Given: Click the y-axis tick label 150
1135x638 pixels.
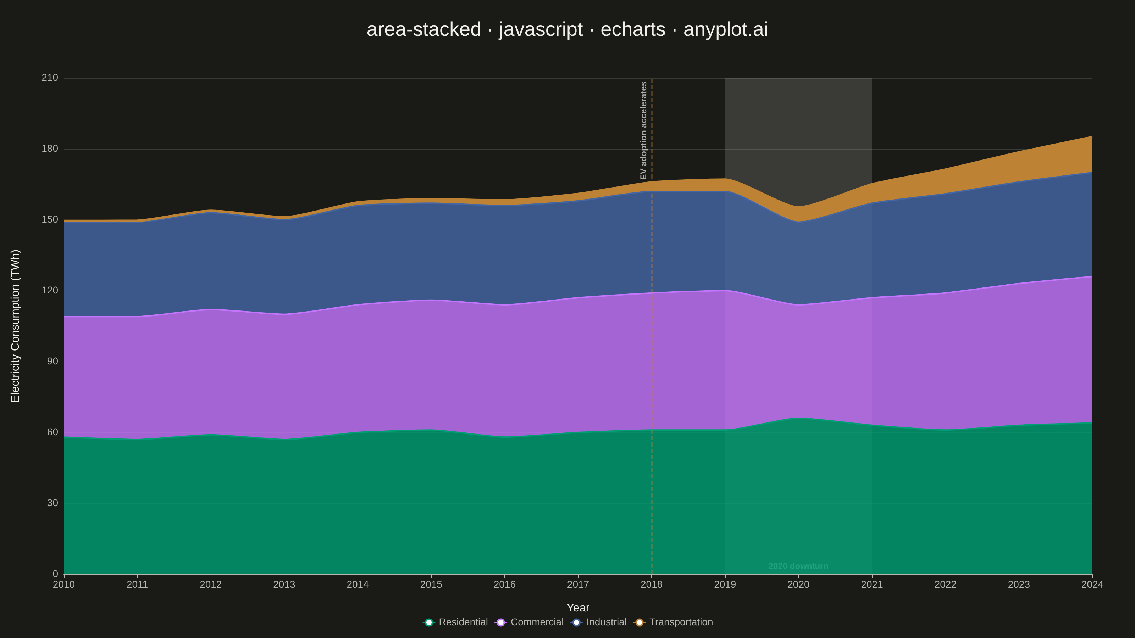Looking at the screenshot, I should [50, 220].
